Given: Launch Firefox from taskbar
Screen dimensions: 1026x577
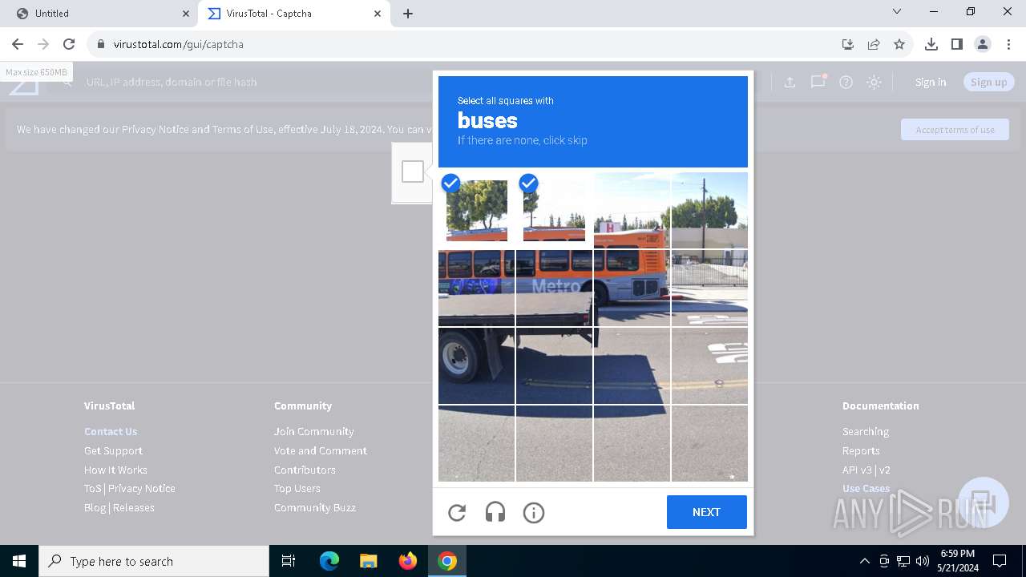Looking at the screenshot, I should pos(408,561).
